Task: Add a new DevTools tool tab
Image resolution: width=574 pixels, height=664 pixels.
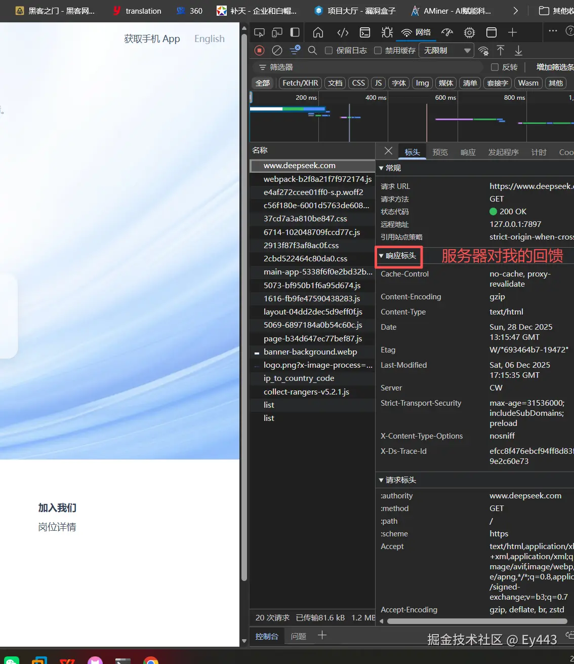Action: pyautogui.click(x=512, y=32)
